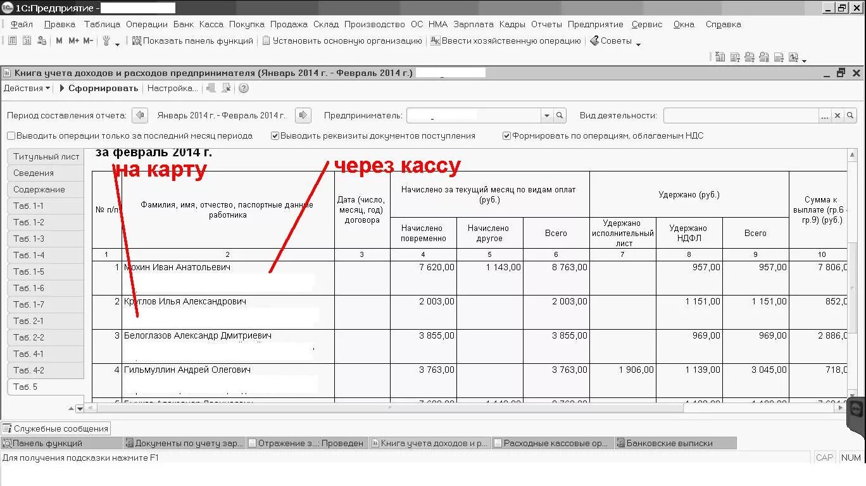Click Показать панель функций

(x=192, y=41)
